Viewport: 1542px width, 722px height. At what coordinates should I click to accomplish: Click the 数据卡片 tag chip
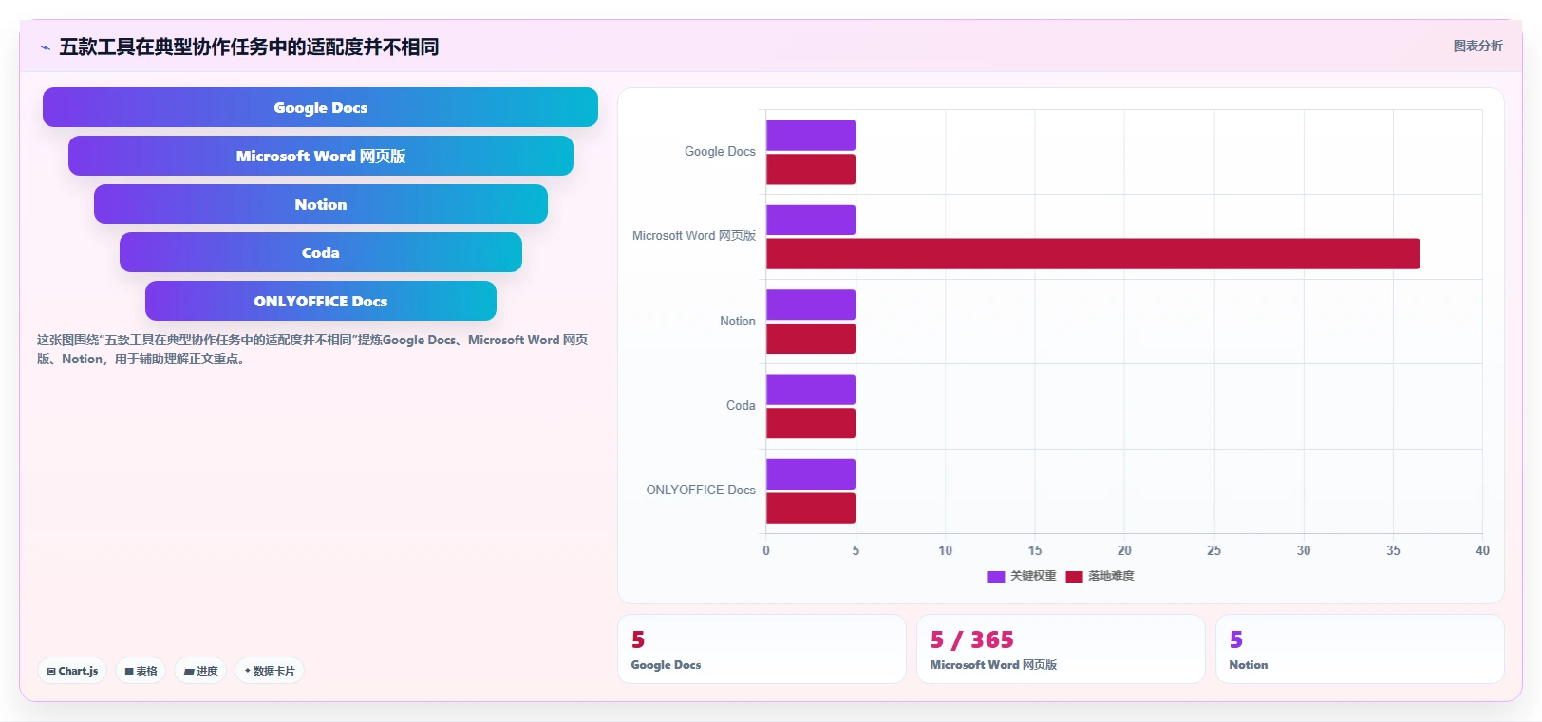270,671
